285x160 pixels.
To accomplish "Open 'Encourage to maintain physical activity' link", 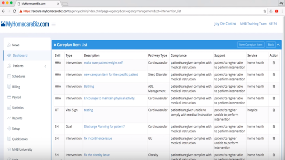I will [x=110, y=98].
